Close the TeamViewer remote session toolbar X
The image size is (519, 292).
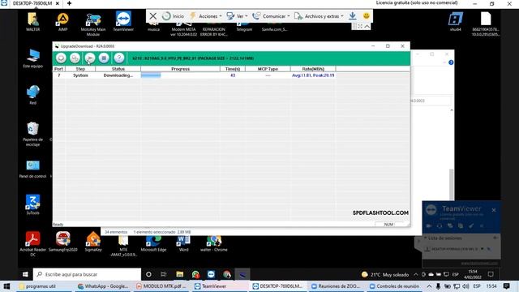click(153, 16)
